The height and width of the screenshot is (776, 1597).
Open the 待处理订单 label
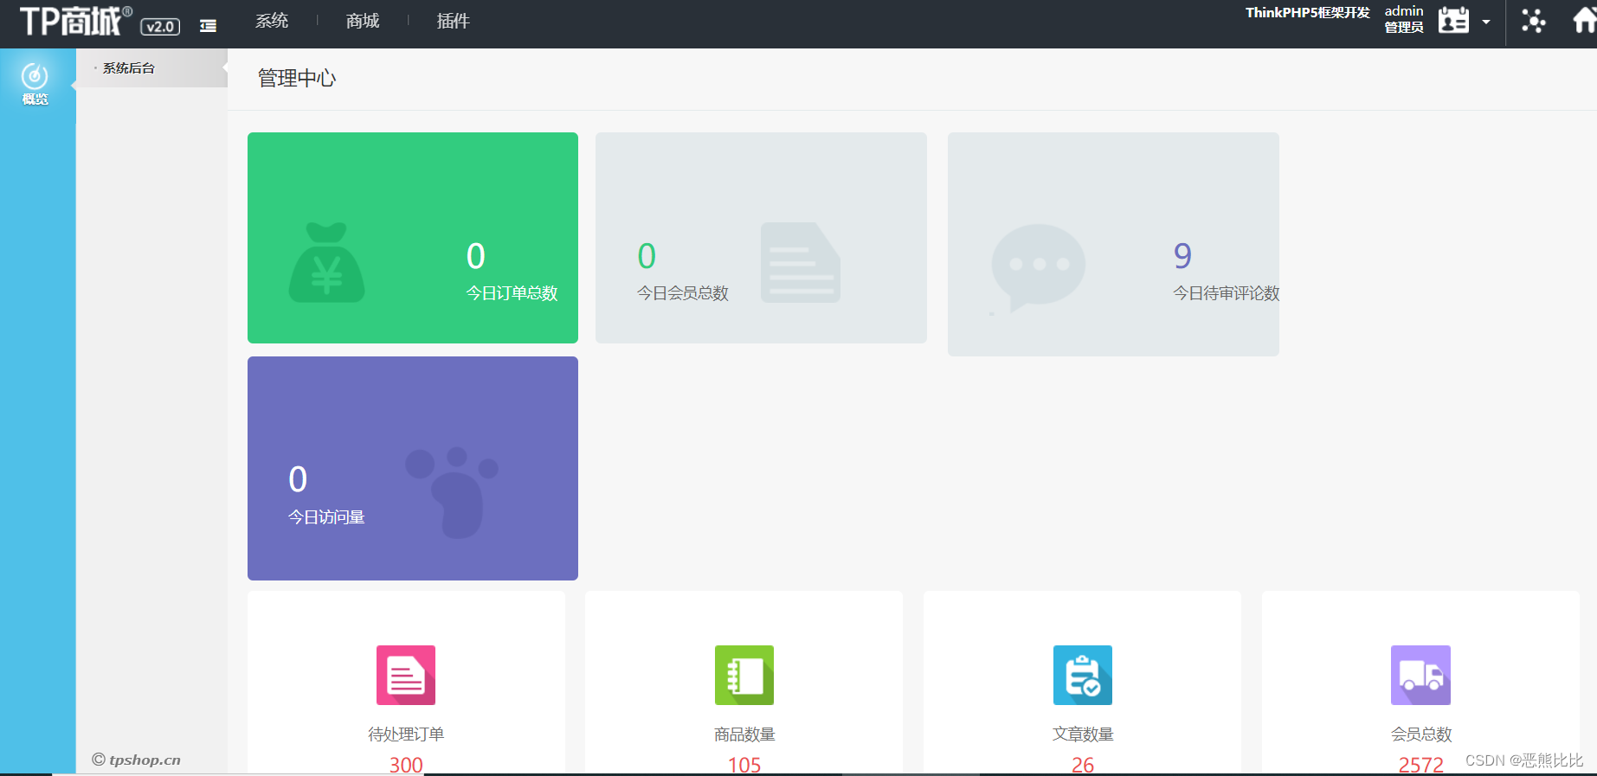pyautogui.click(x=406, y=734)
